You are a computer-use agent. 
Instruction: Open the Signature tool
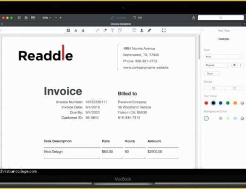point(149,30)
